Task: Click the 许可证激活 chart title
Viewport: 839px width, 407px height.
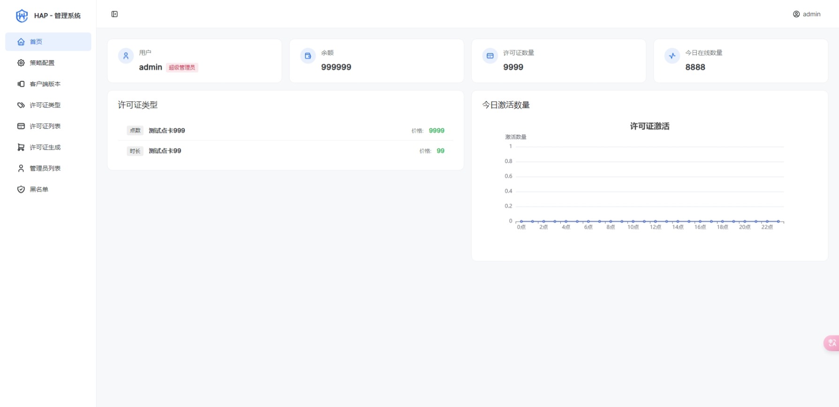Action: [x=649, y=126]
